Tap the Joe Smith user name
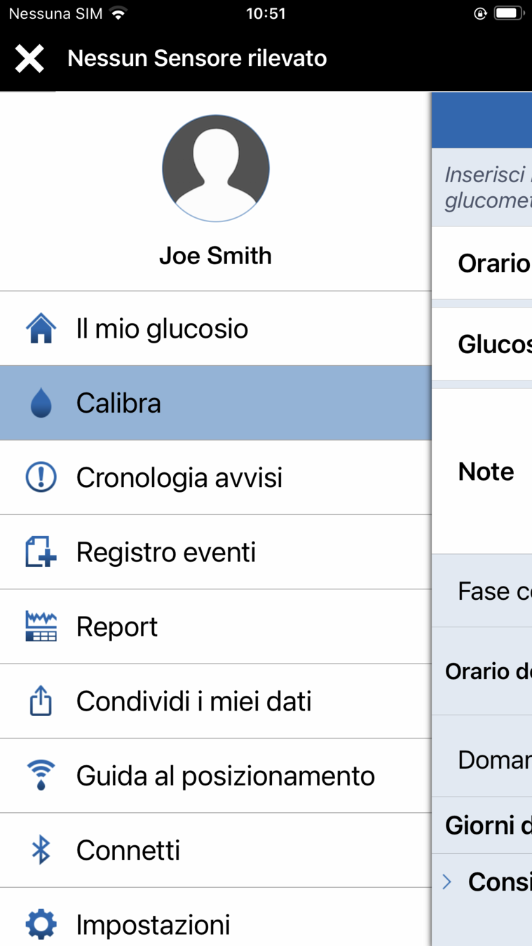Screen dimensions: 532x946 point(216,256)
